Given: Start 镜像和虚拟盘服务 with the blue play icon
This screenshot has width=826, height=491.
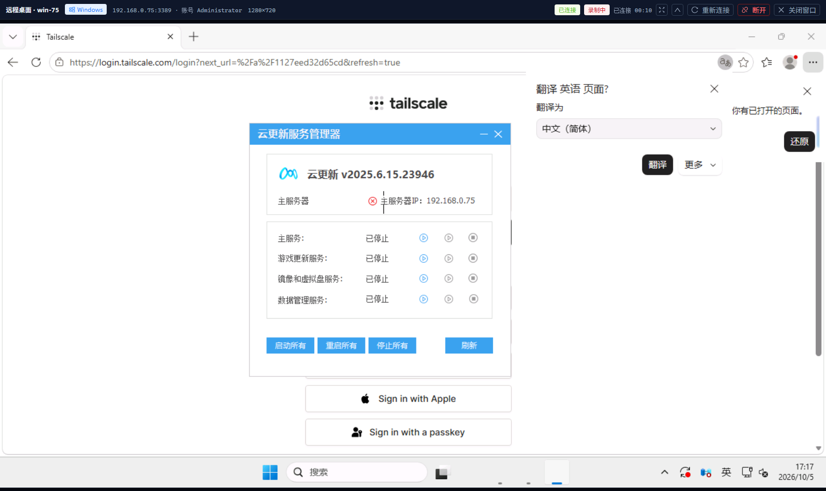Looking at the screenshot, I should (x=423, y=278).
